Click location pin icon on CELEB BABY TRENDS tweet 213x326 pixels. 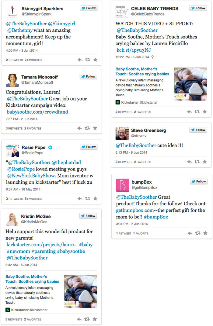[x=152, y=57]
